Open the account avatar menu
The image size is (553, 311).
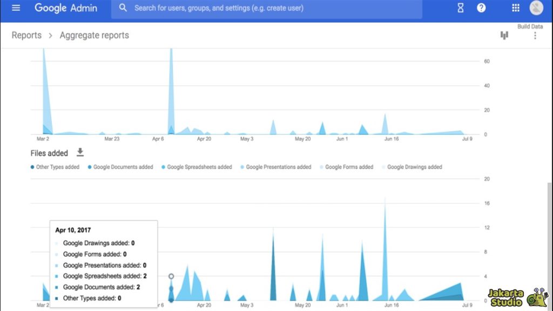click(x=536, y=8)
